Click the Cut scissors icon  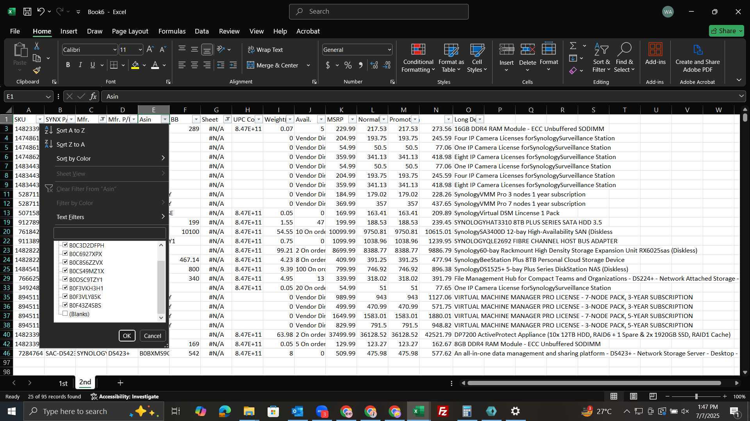pos(37,46)
